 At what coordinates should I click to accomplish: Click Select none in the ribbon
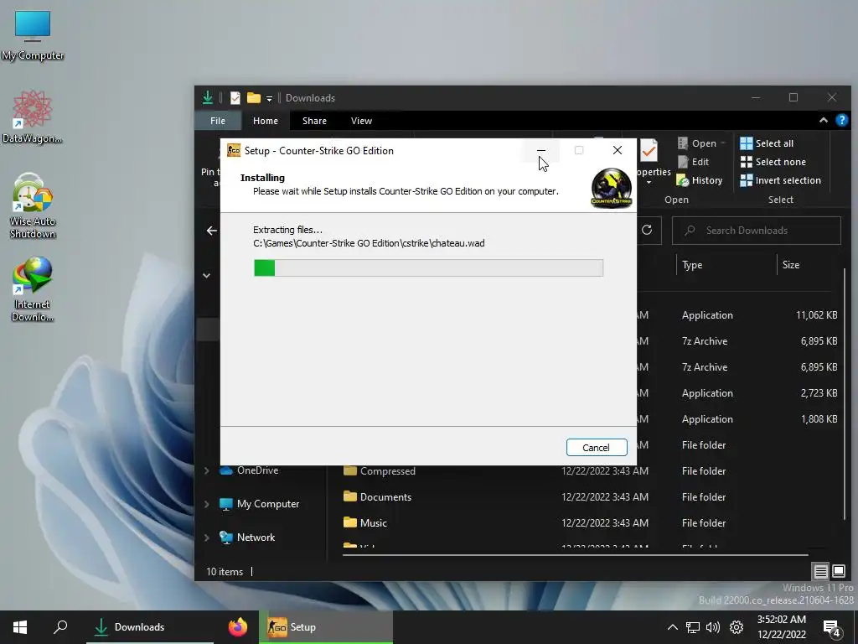click(773, 162)
